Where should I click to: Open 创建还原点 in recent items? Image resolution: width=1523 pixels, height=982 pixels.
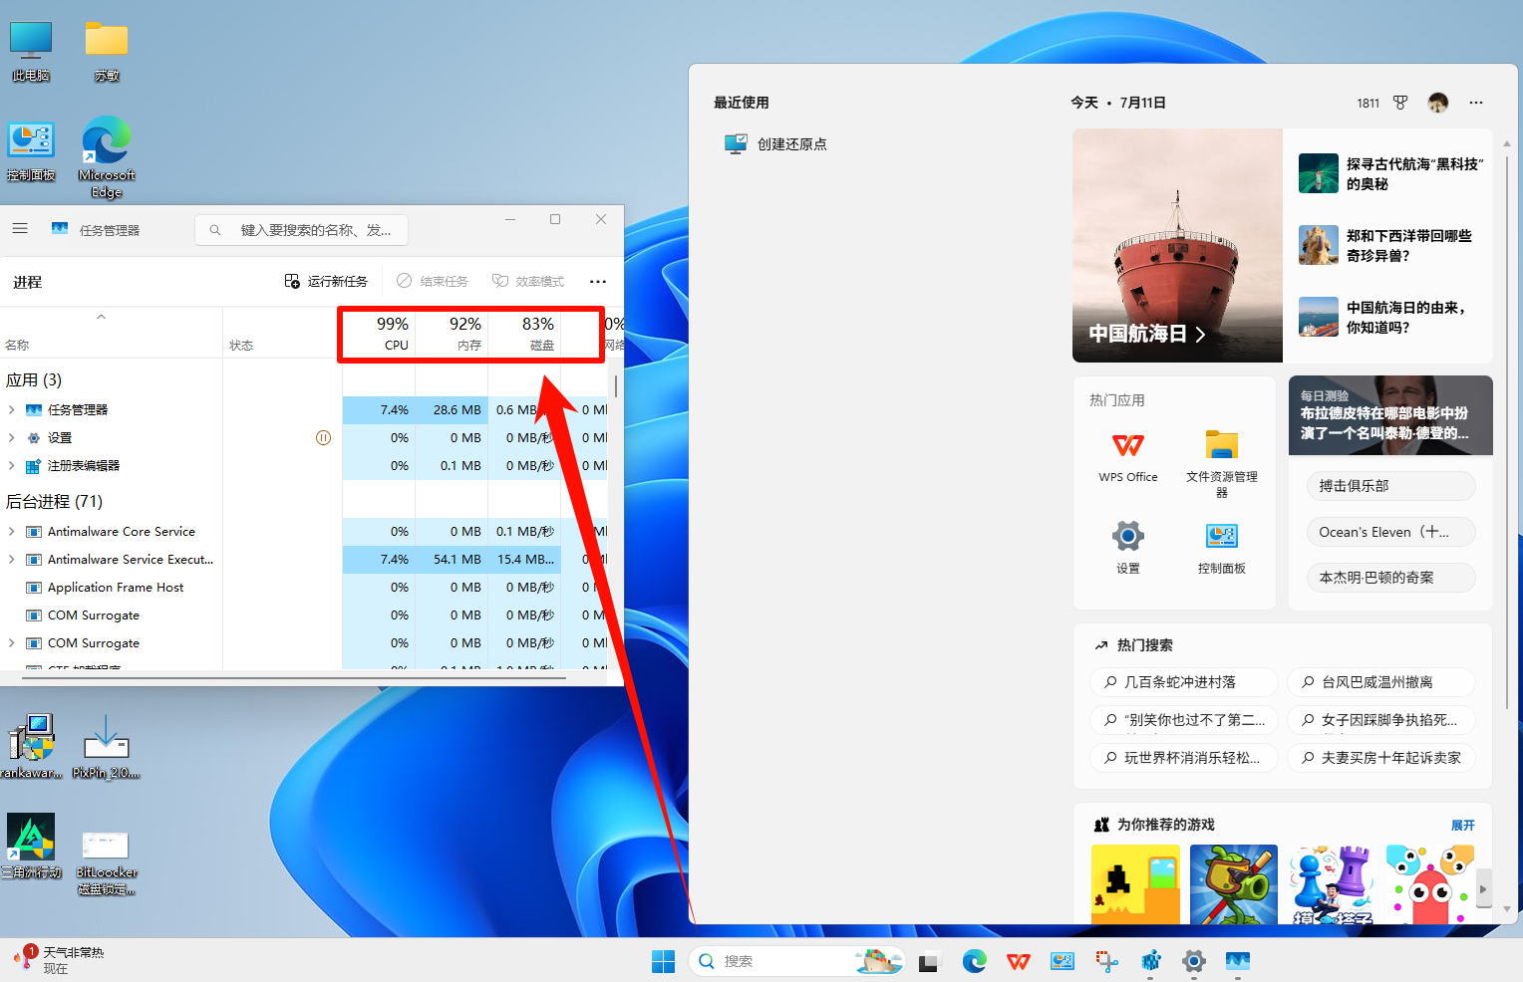pyautogui.click(x=775, y=144)
